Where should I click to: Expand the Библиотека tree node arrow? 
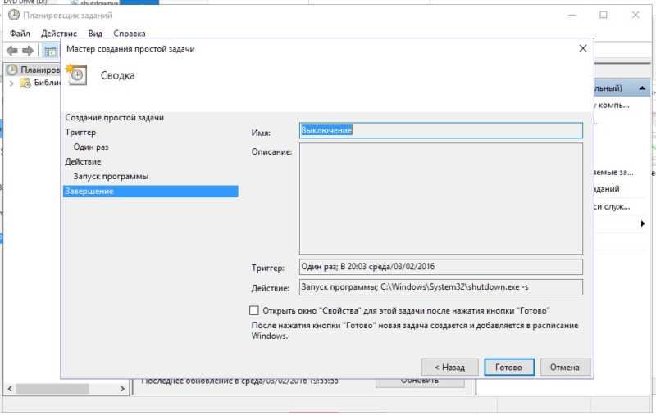pyautogui.click(x=11, y=83)
